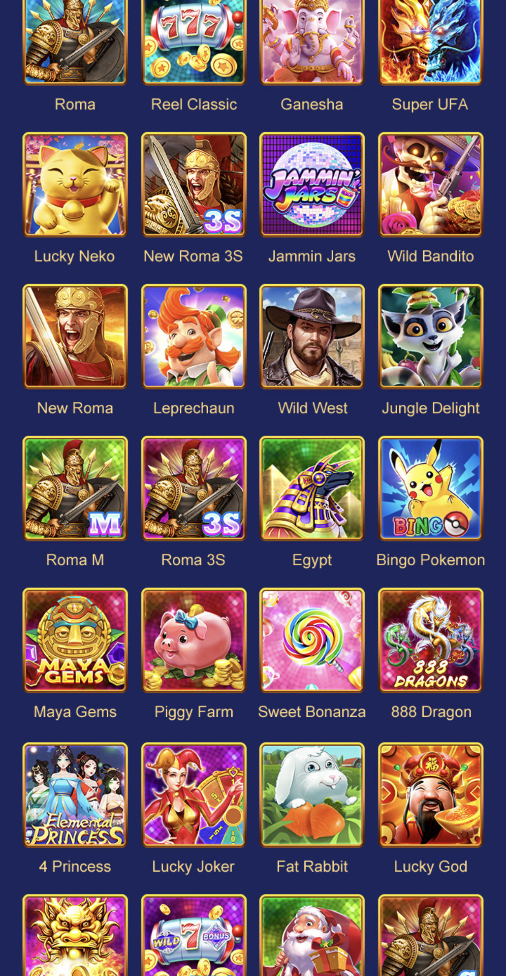Open the Leprechaun game tile
Viewport: 506px width, 976px height.
point(194,336)
